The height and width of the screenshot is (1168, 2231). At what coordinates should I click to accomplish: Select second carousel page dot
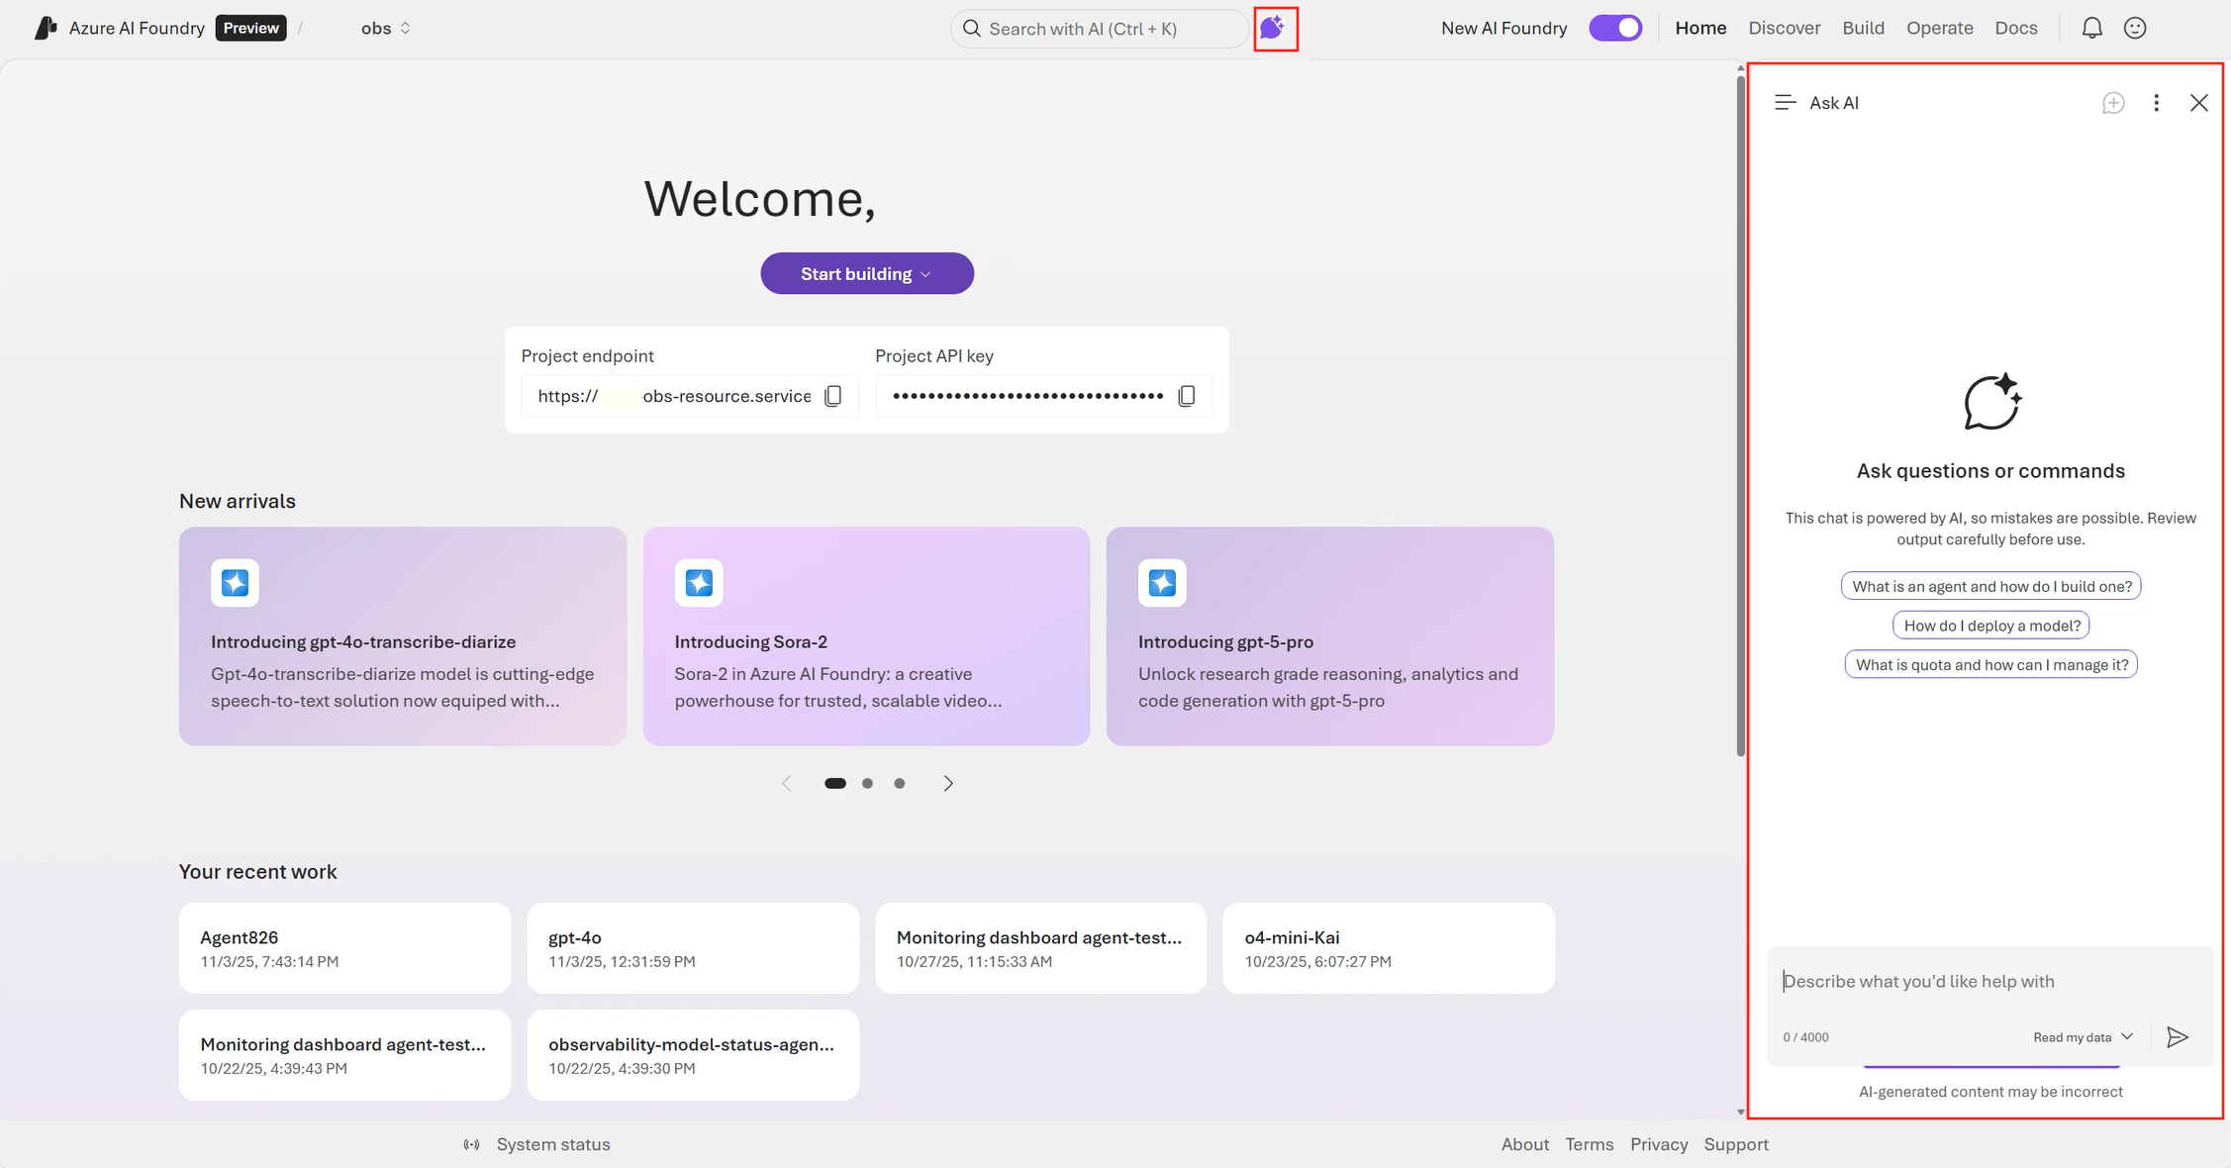click(867, 783)
